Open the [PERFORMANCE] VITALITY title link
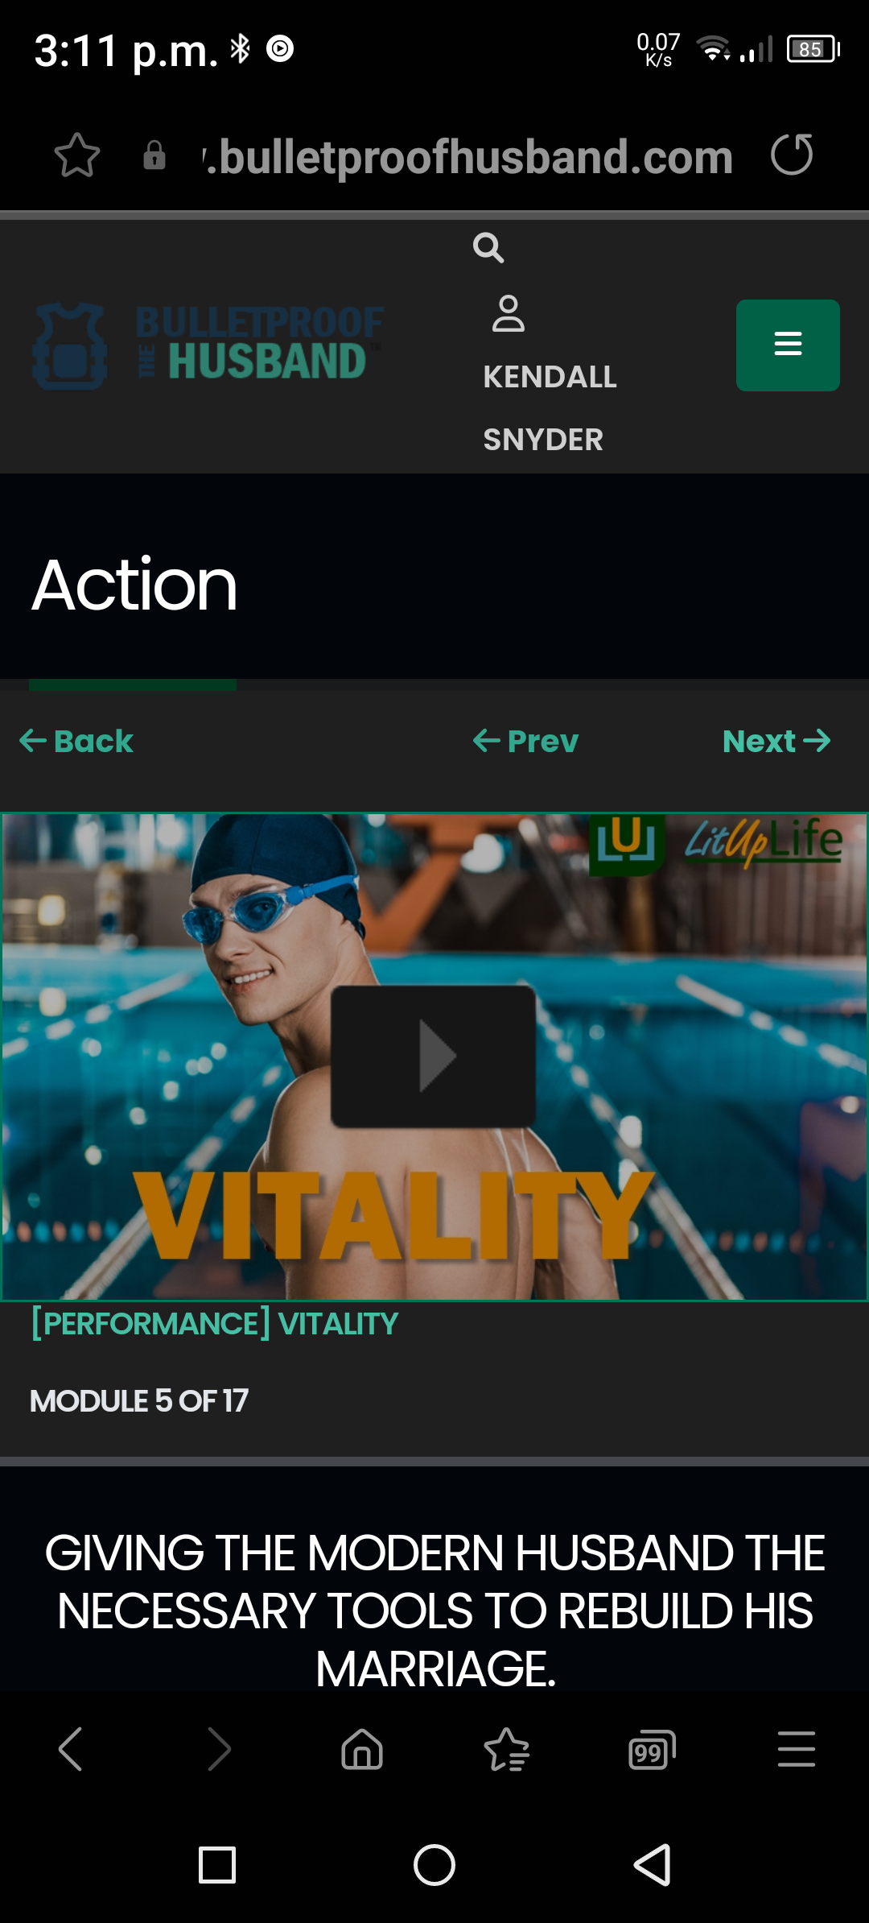The width and height of the screenshot is (869, 1923). tap(214, 1324)
